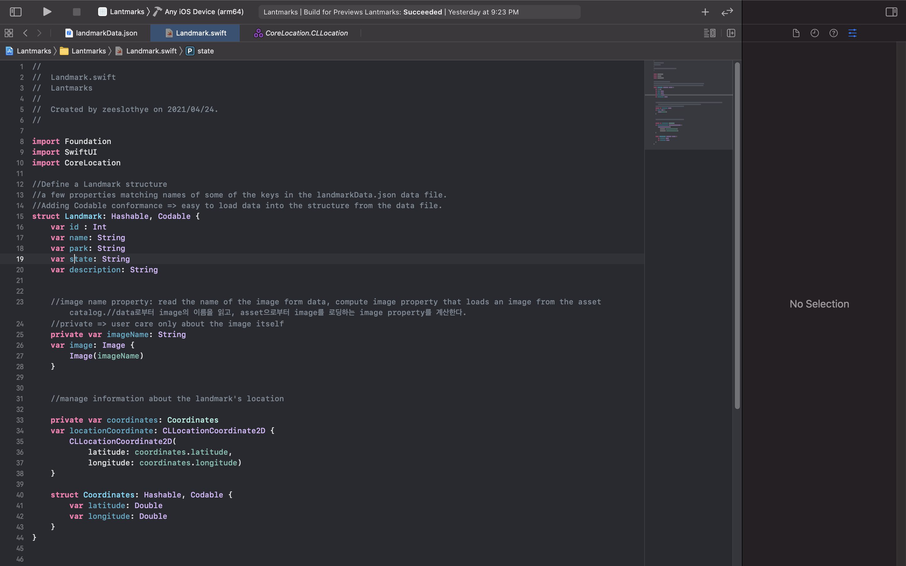Toggle the right inspector panel
The height and width of the screenshot is (566, 906).
pyautogui.click(x=891, y=12)
